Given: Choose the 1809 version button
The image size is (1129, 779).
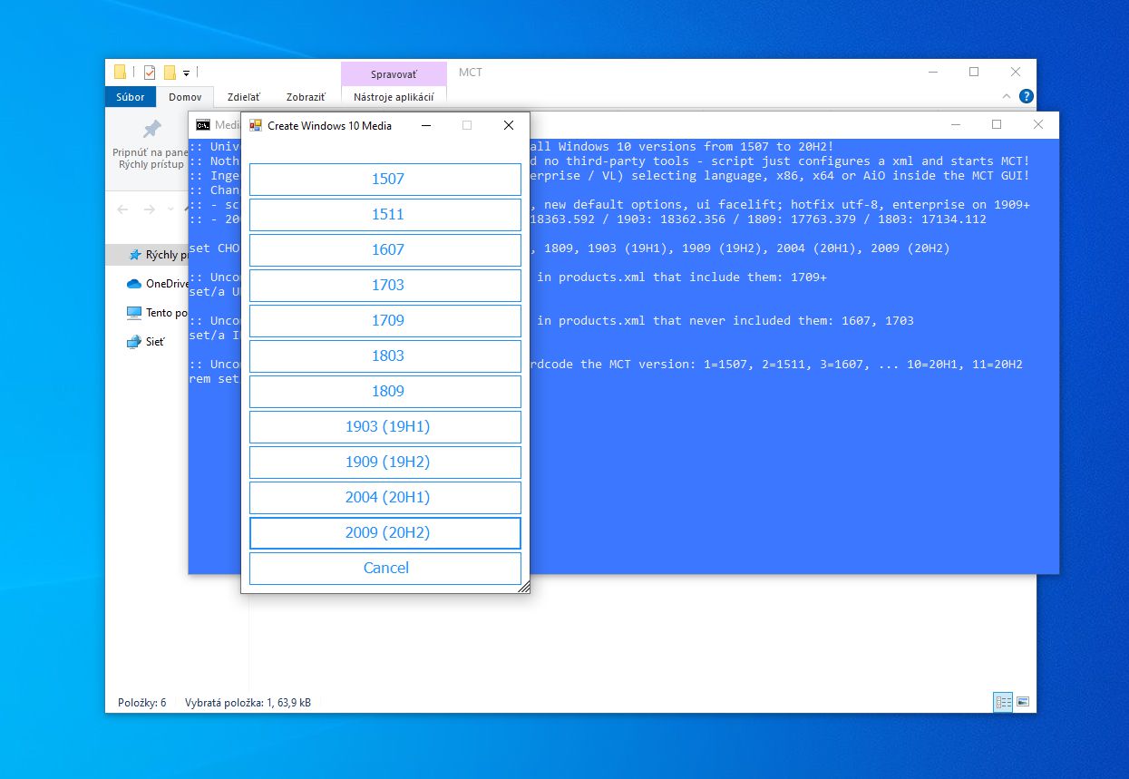Looking at the screenshot, I should point(385,392).
